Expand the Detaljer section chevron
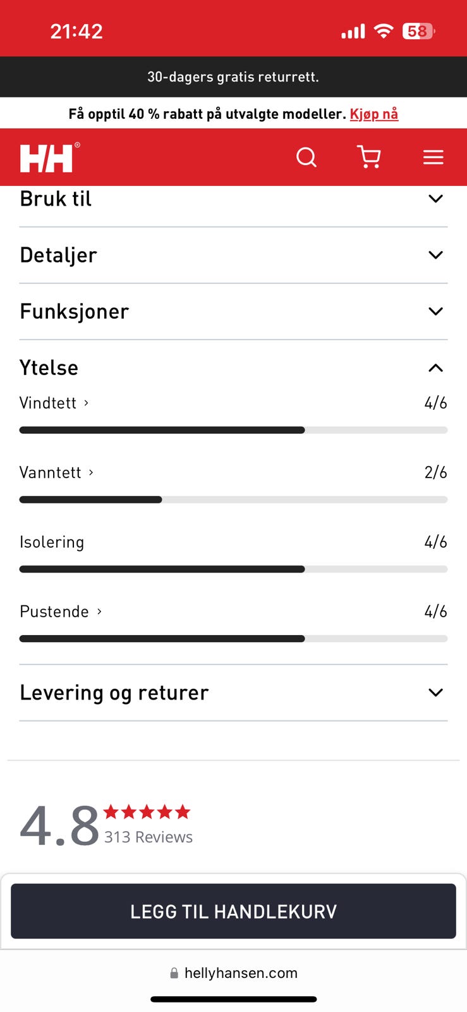Screen dimensions: 467x1012 pyautogui.click(x=435, y=255)
